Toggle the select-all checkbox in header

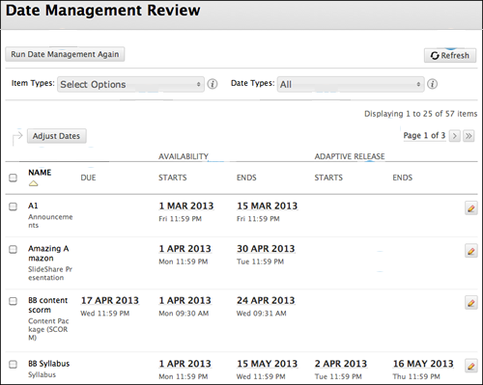[x=13, y=178]
